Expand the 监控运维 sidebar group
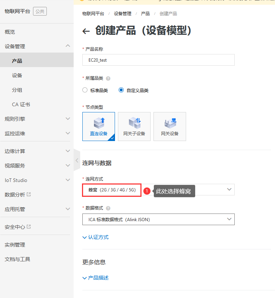Viewport: 275px width, 298px height. pos(68,133)
